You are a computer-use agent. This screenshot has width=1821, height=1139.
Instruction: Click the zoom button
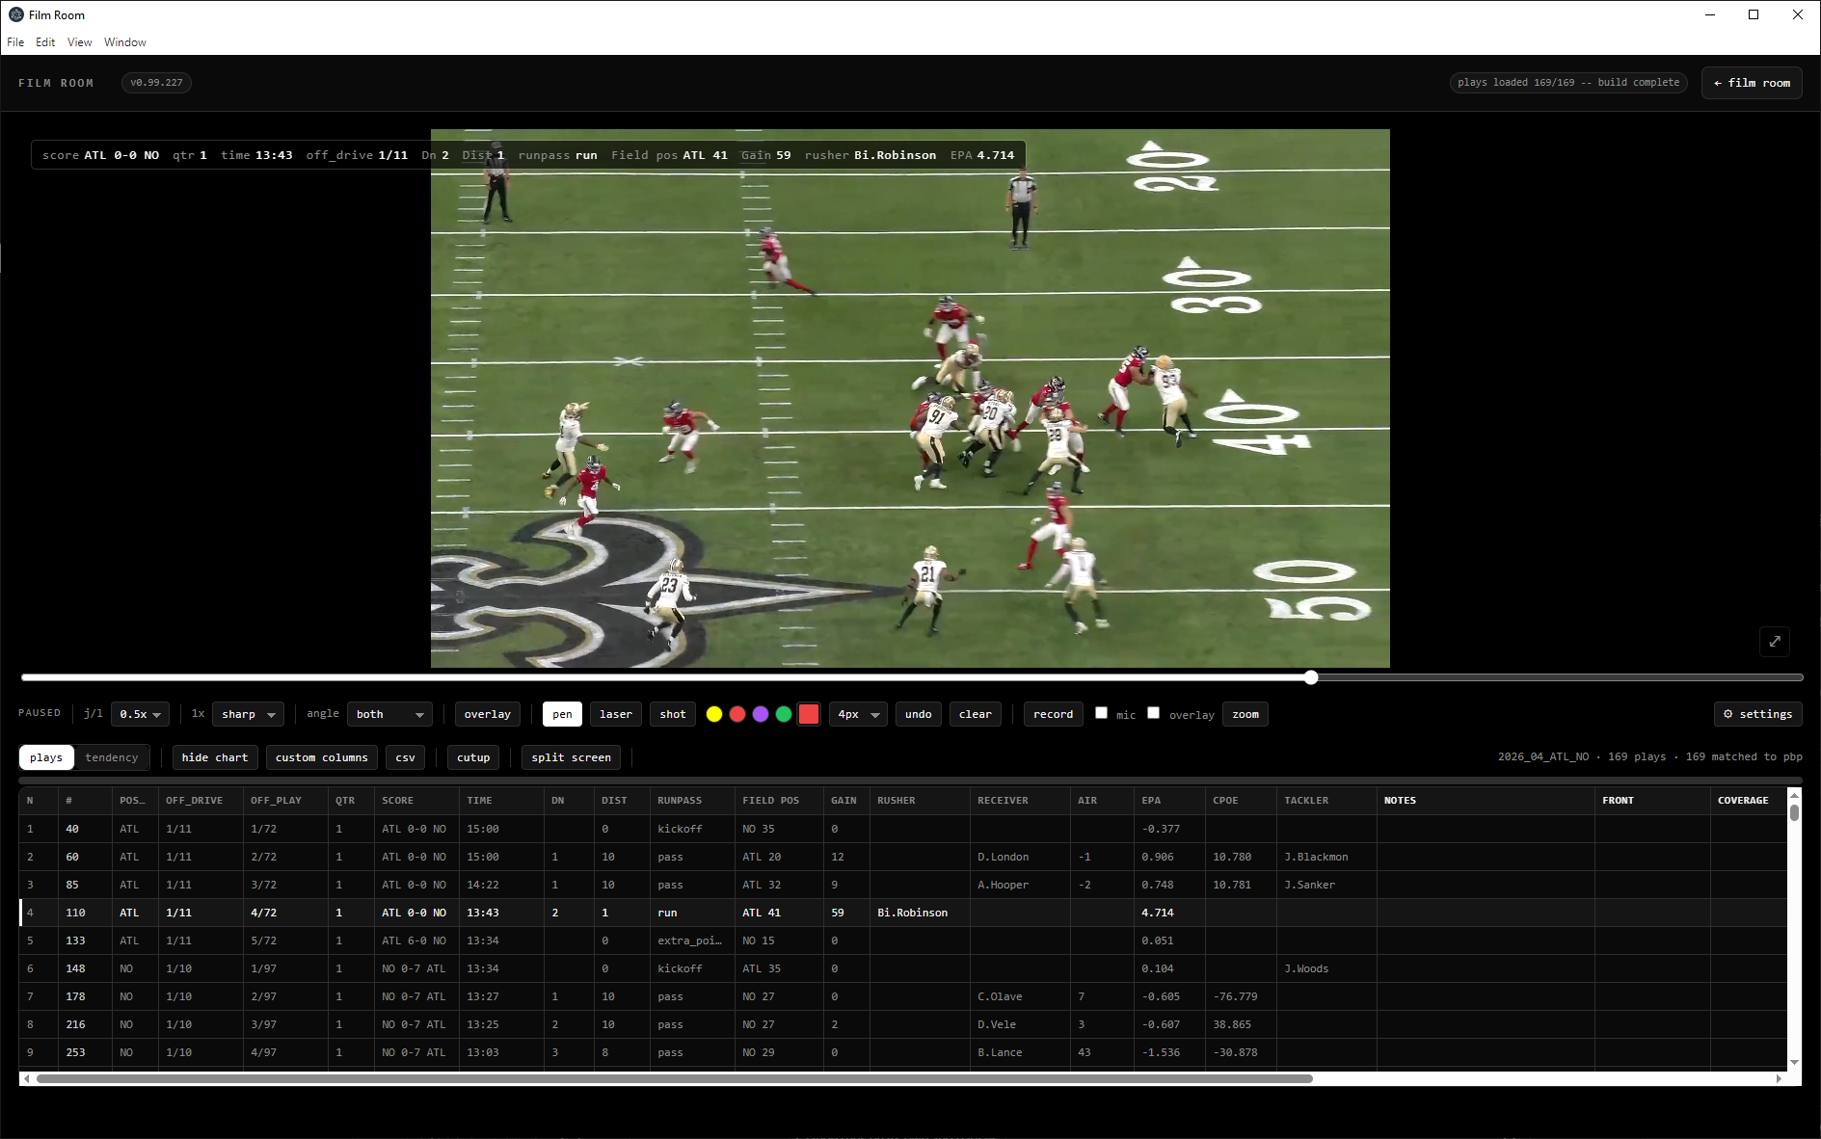1245,714
